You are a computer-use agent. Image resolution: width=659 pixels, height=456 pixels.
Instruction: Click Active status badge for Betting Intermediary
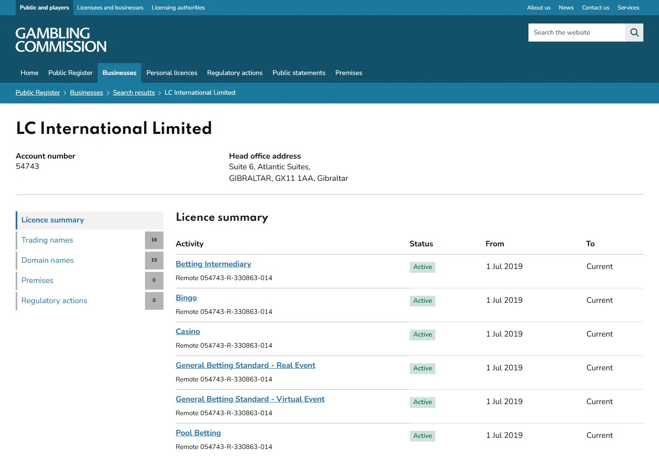coord(423,267)
